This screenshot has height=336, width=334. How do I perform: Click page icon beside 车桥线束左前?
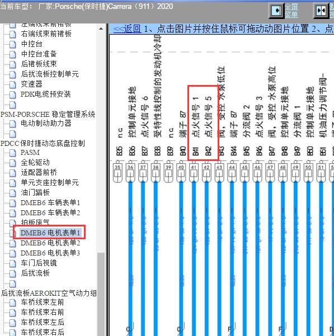pos(13,303)
